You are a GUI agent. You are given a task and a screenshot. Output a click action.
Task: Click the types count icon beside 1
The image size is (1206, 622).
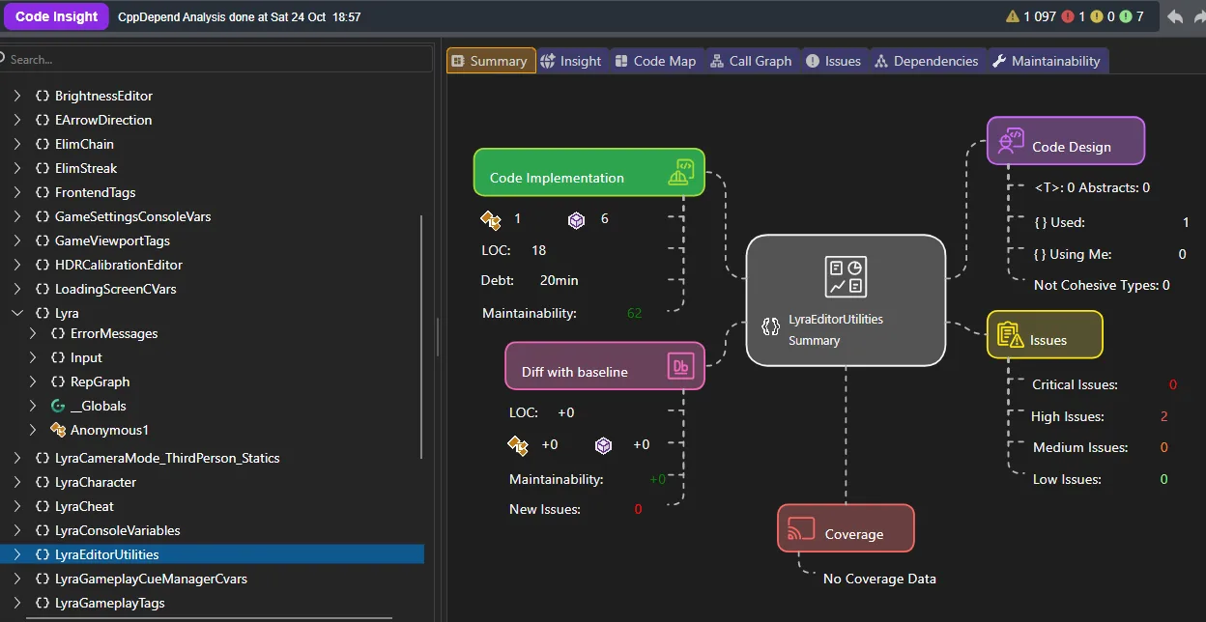point(491,219)
